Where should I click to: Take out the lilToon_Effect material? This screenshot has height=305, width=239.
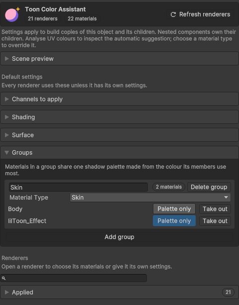[x=215, y=221]
